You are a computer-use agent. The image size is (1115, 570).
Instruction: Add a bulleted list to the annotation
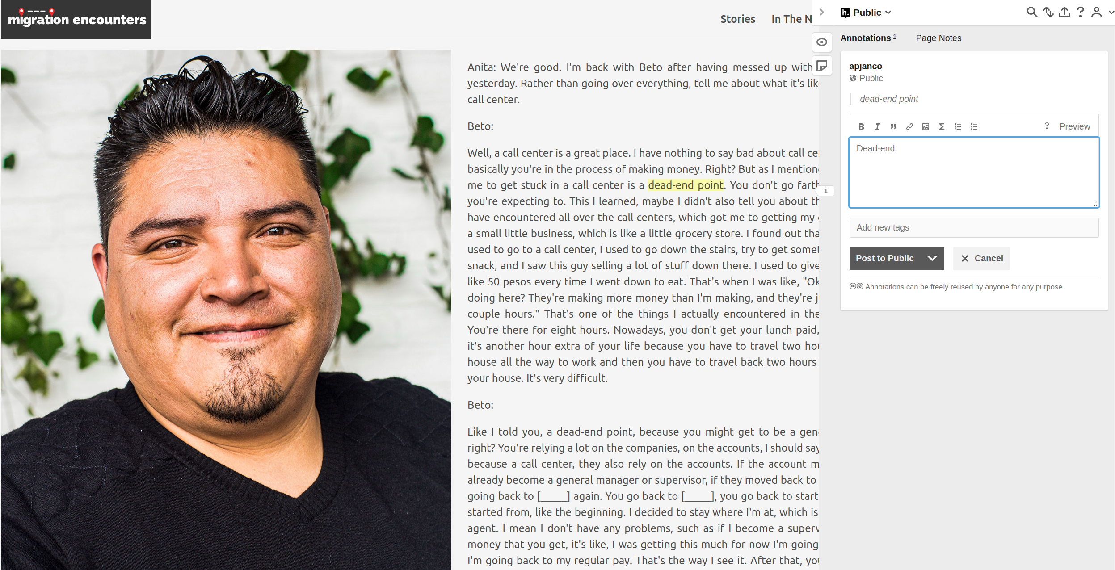974,127
